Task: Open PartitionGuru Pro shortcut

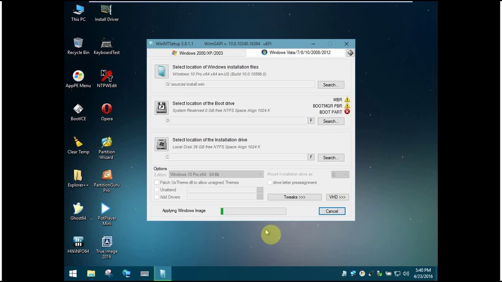Action: click(107, 181)
